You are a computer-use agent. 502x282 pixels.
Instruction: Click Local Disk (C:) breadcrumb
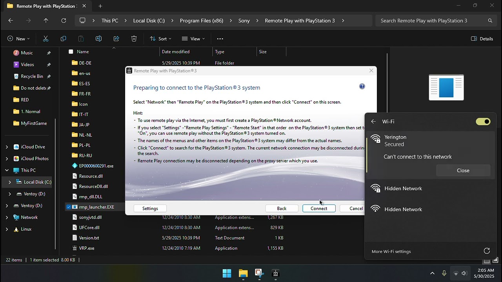click(x=149, y=20)
